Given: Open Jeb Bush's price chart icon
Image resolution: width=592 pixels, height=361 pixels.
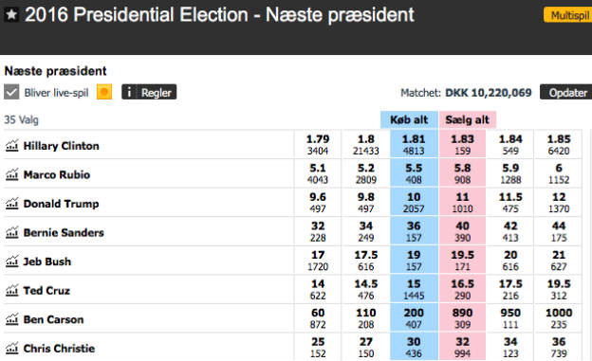Looking at the screenshot, I should (x=11, y=261).
